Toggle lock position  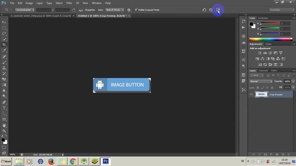[x=267, y=88]
